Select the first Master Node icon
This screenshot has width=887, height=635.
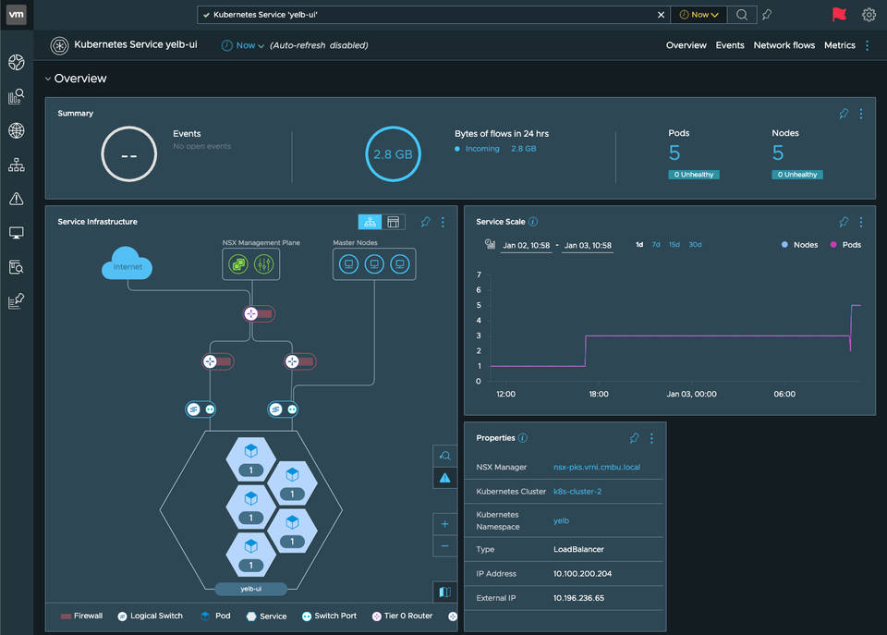[349, 264]
